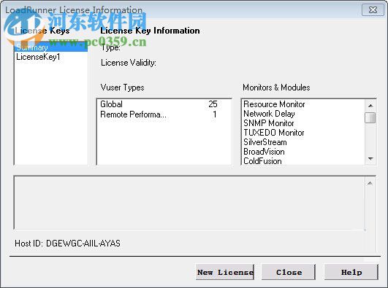Select the Summary license key entry
Image resolution: width=388 pixels, height=288 pixels.
click(51, 47)
